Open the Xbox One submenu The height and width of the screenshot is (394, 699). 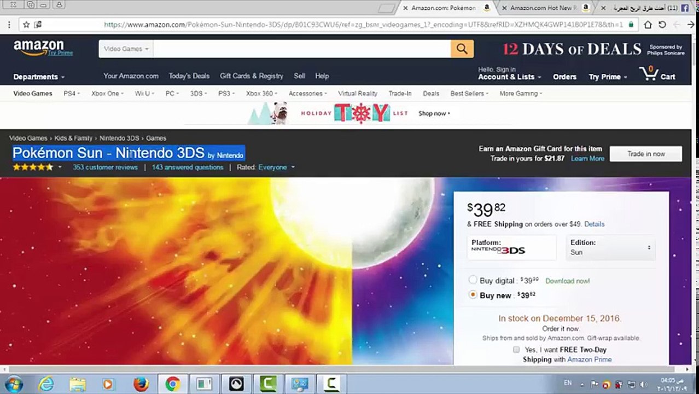click(107, 94)
